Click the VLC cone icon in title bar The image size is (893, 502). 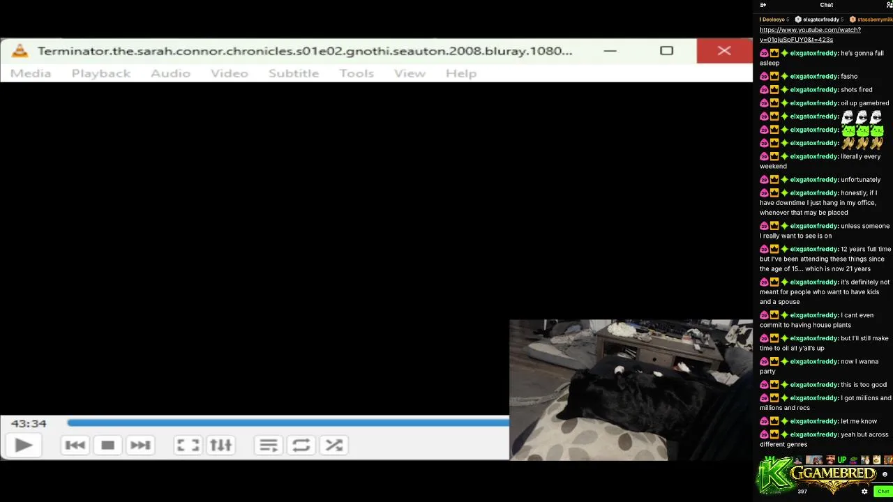(x=20, y=51)
